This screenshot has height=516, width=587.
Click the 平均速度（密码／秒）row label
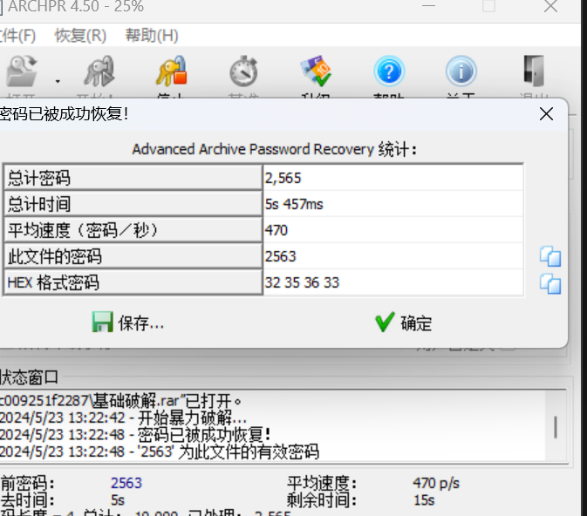click(x=133, y=230)
